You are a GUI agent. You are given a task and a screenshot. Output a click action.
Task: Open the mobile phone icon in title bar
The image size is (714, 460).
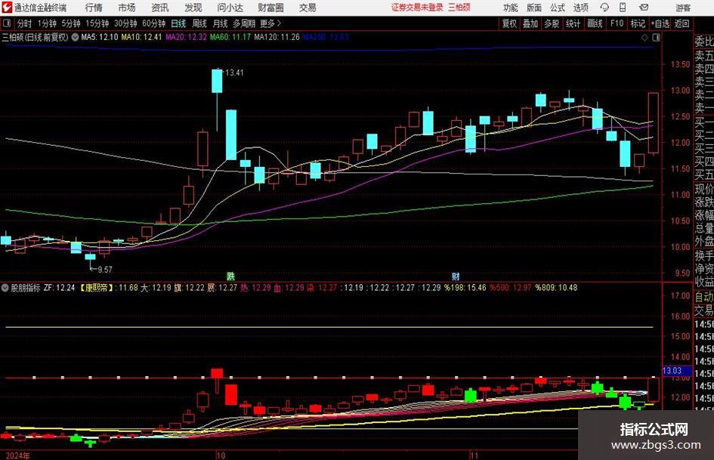[x=623, y=8]
